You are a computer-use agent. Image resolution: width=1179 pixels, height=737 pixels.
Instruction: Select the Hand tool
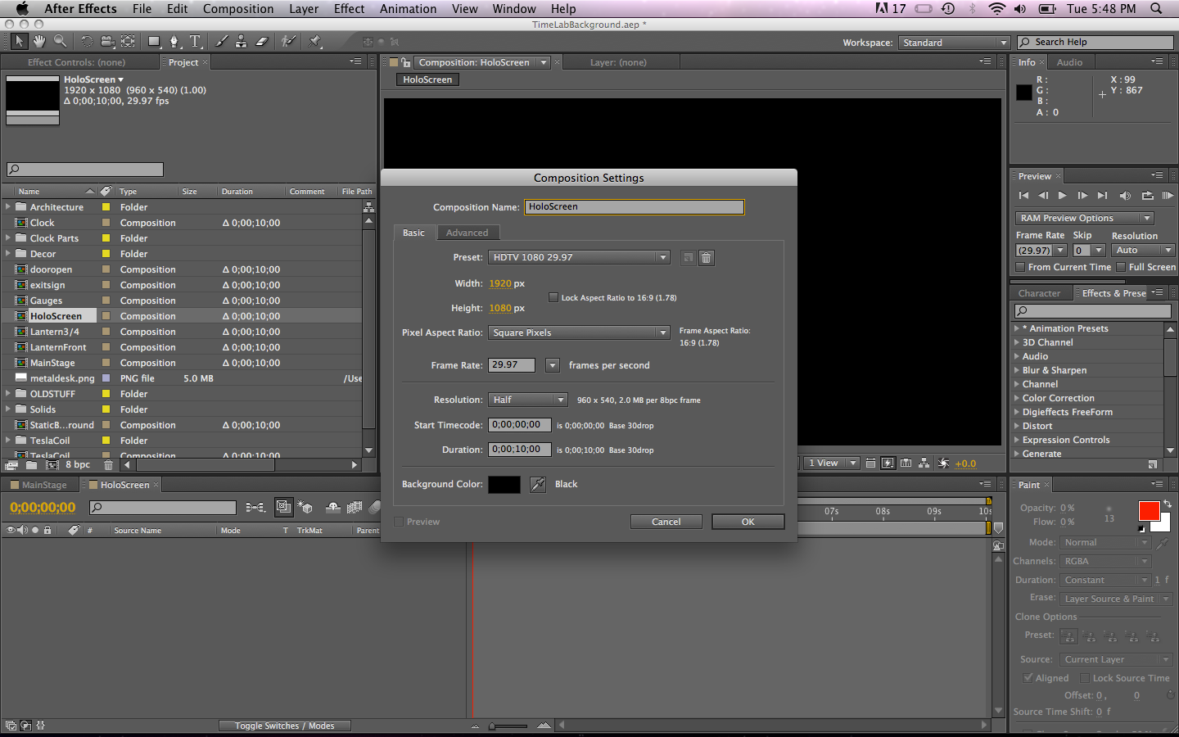(x=39, y=42)
